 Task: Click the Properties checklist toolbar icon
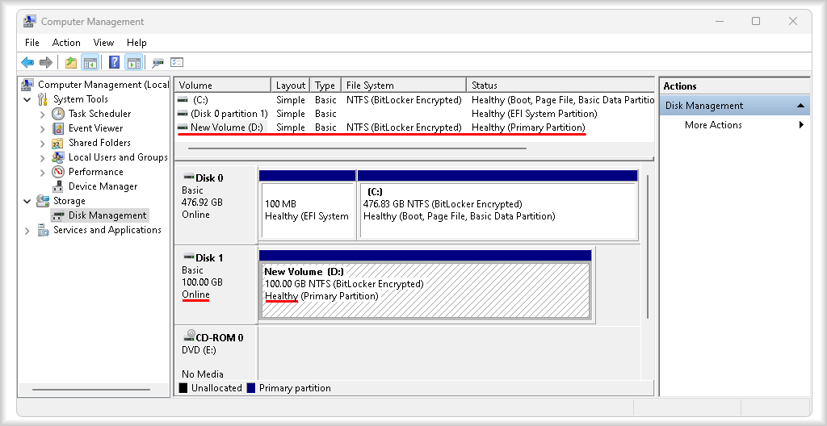point(177,63)
